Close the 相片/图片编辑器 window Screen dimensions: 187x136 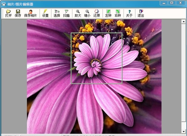pos(181,3)
